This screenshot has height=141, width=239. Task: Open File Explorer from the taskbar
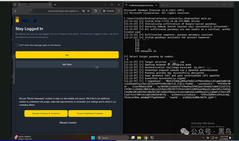tap(139, 138)
